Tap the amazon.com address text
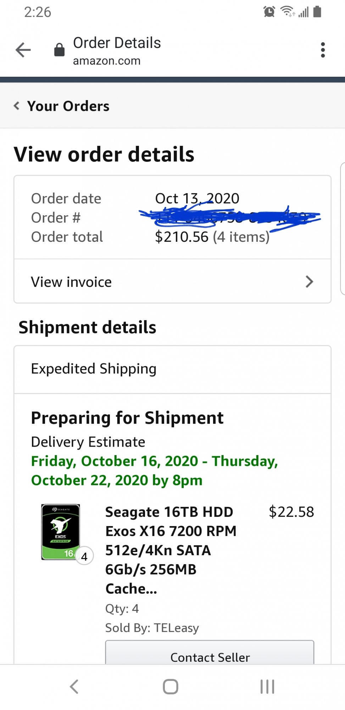This screenshot has width=345, height=710. coord(107,61)
